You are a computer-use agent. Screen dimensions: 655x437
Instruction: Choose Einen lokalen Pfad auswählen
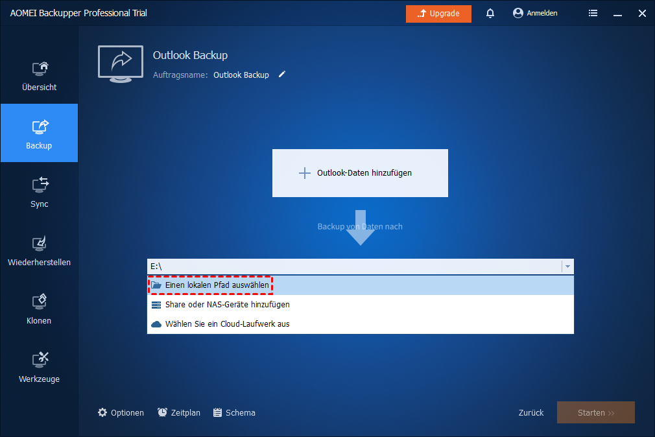coord(361,285)
